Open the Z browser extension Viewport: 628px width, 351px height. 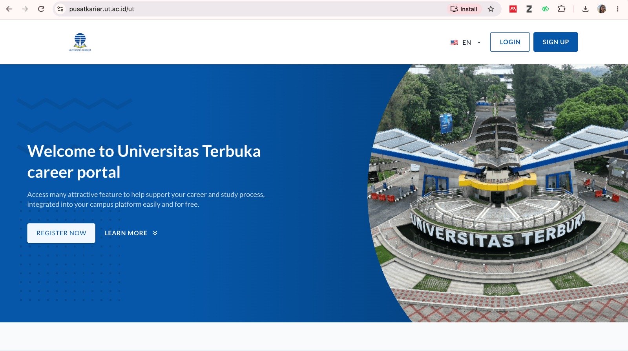pos(529,9)
